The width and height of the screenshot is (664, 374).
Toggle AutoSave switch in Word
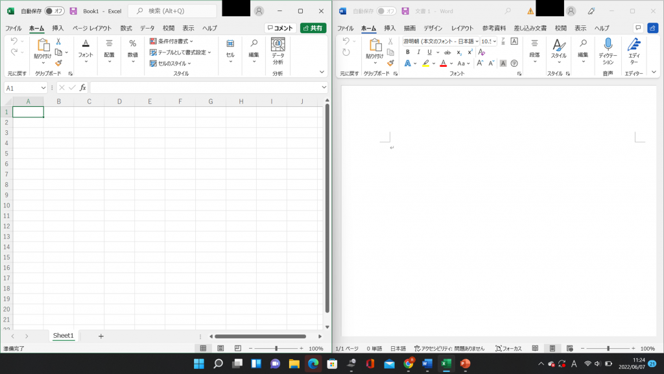coord(386,11)
